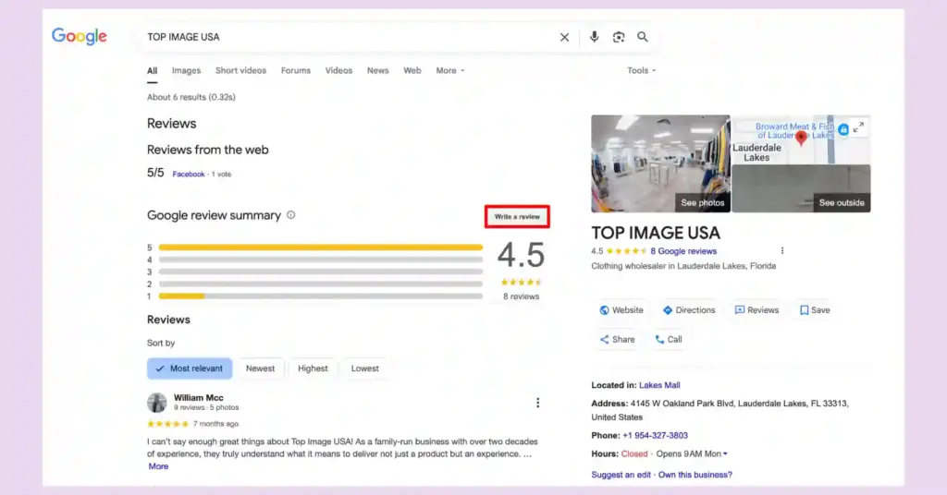Image resolution: width=947 pixels, height=495 pixels.
Task: Open the See photos store interior thumbnail
Action: (x=660, y=163)
